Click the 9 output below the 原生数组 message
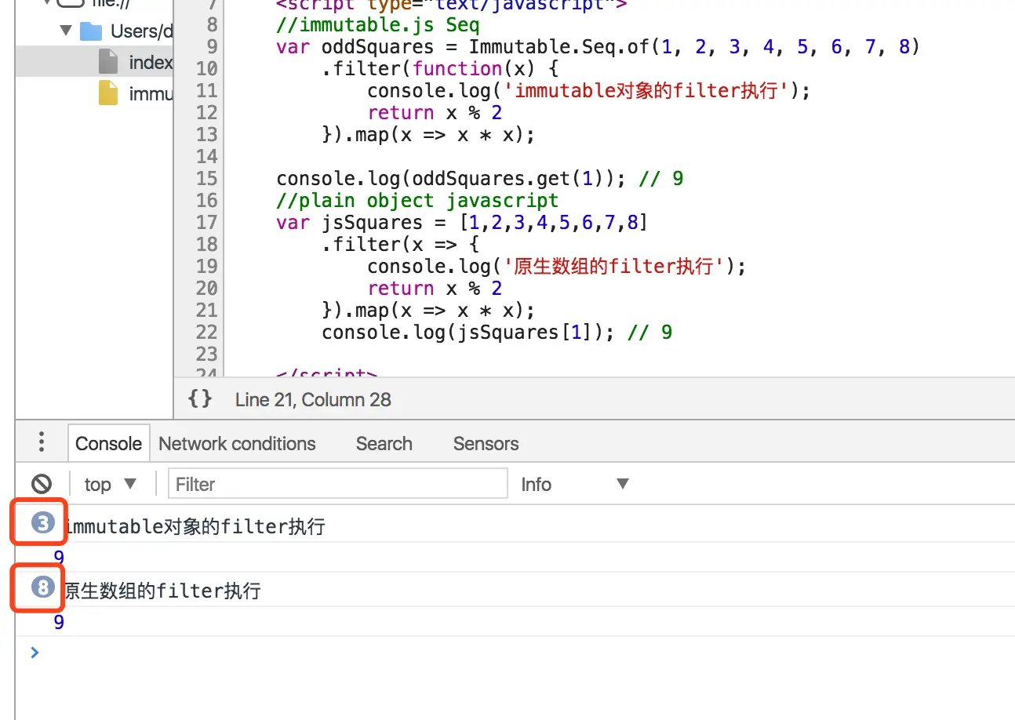Image resolution: width=1015 pixels, height=720 pixels. pos(59,622)
